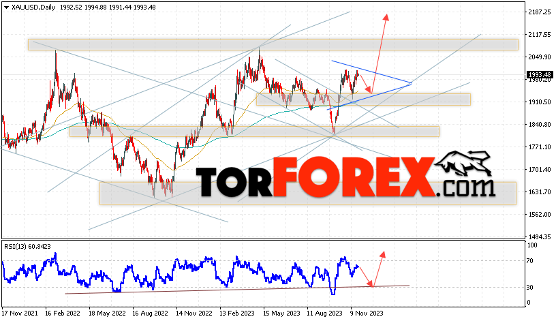Select the RSI 30 level label
Image resolution: width=556 pixels, height=321 pixels.
[x=529, y=288]
